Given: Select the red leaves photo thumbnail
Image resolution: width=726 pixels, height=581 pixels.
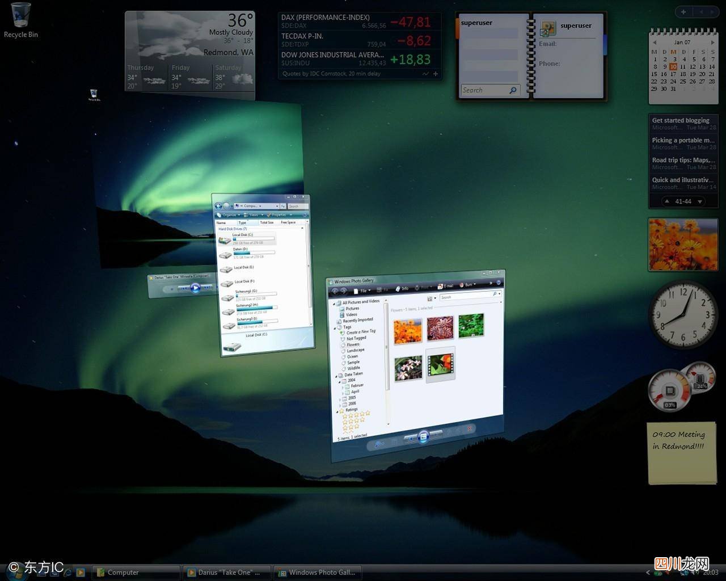Looking at the screenshot, I should click(440, 328).
